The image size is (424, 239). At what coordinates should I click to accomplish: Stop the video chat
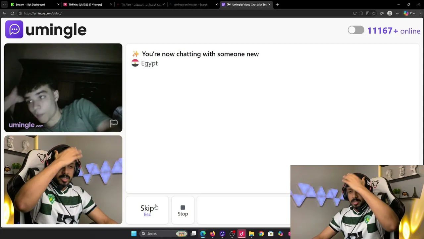tap(183, 210)
